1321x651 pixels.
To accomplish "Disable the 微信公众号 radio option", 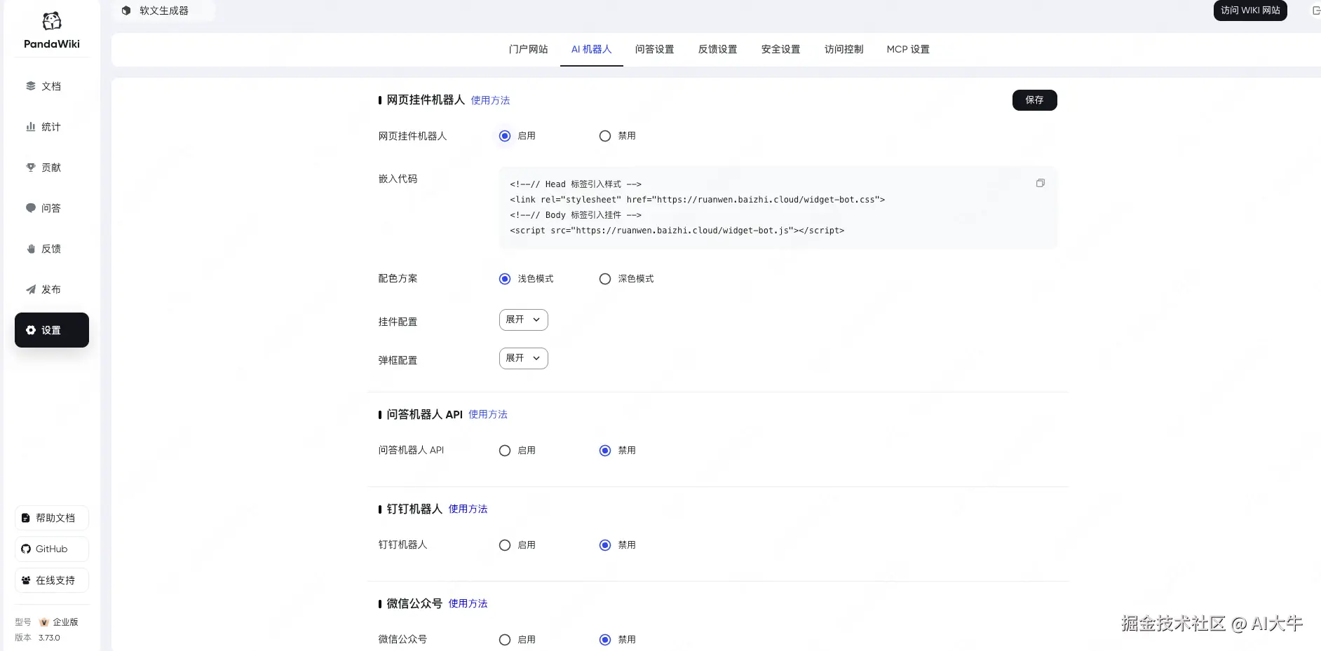I will point(605,640).
